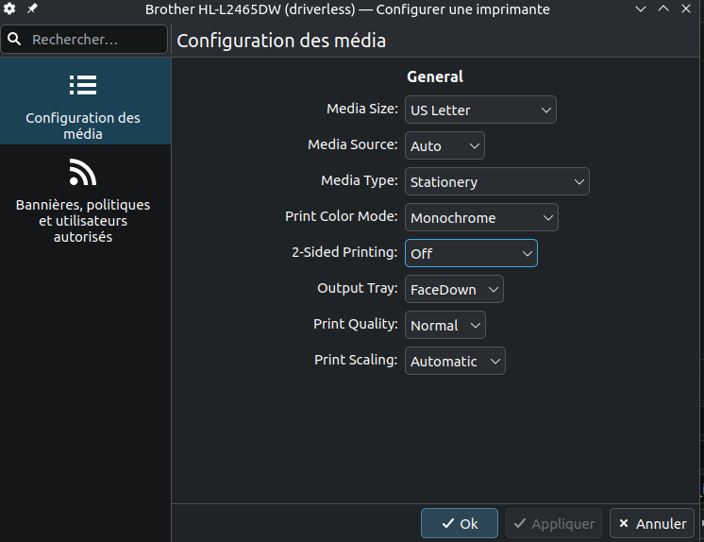
Task: Click the gear icon in title bar
Action: point(9,8)
